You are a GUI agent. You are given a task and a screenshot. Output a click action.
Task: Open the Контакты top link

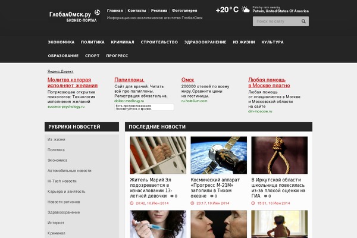pos(137,11)
